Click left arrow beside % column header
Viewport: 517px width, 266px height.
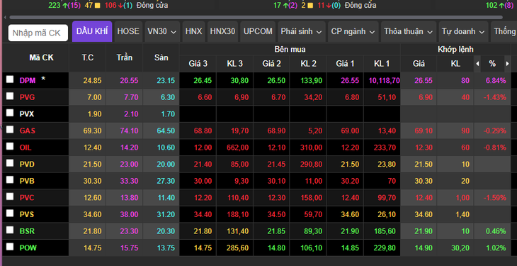[477, 64]
